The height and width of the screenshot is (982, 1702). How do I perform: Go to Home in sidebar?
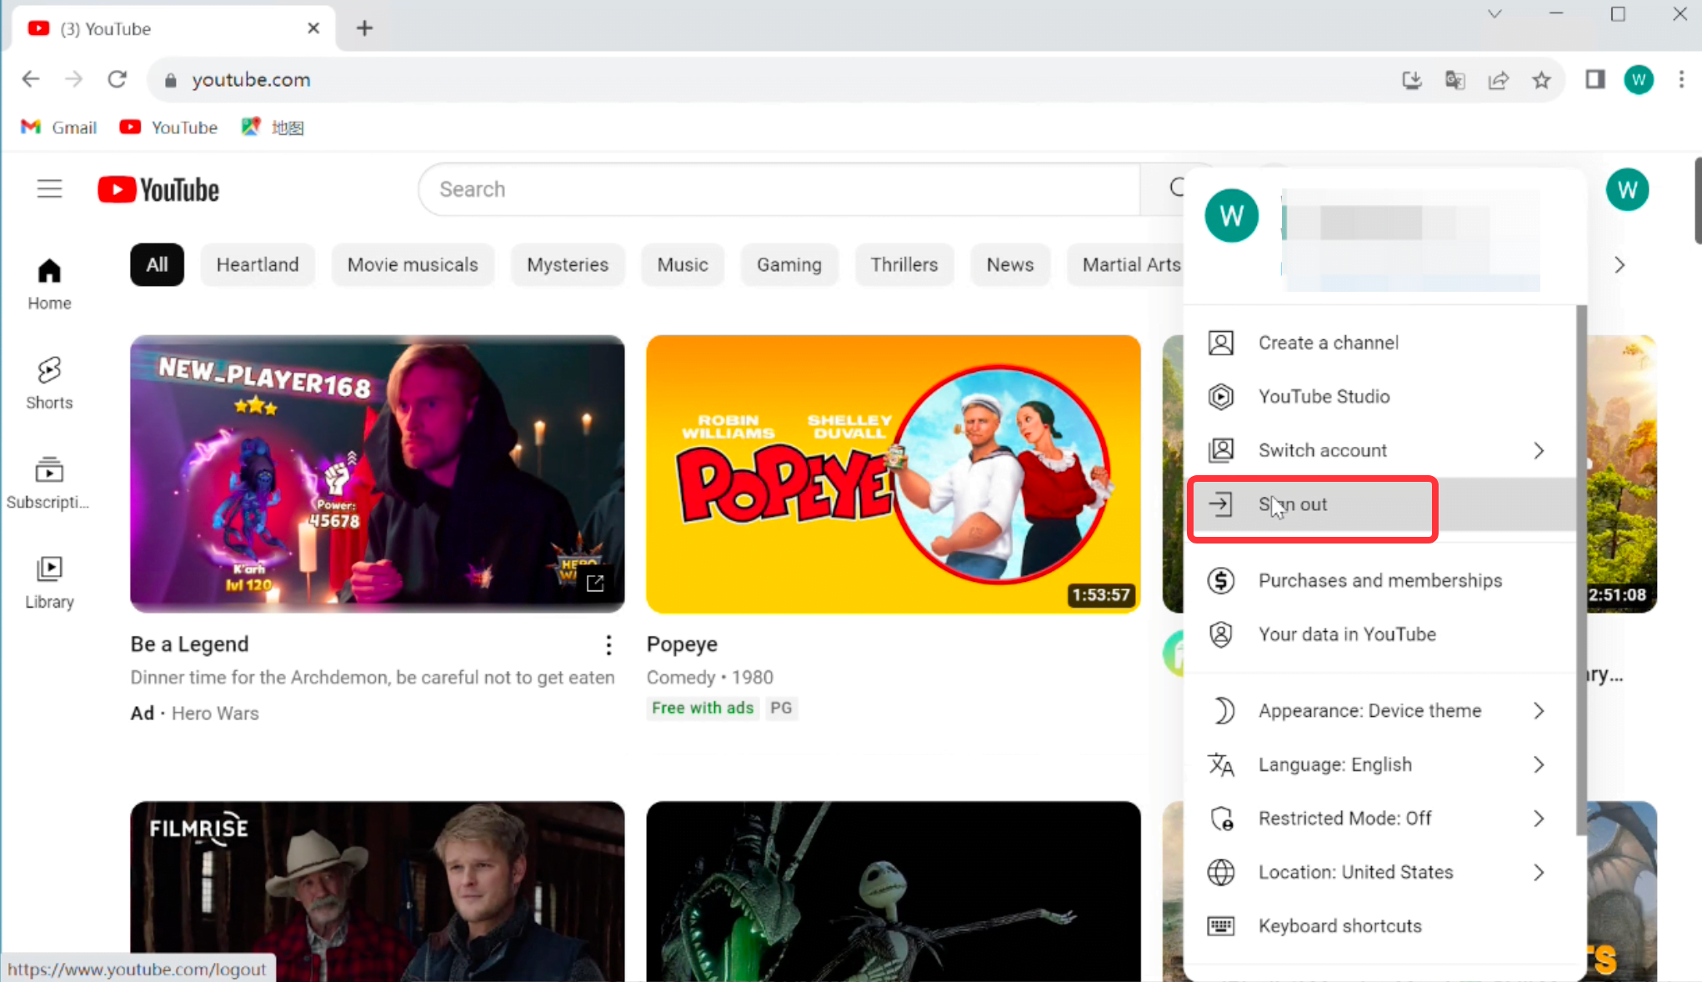(49, 284)
